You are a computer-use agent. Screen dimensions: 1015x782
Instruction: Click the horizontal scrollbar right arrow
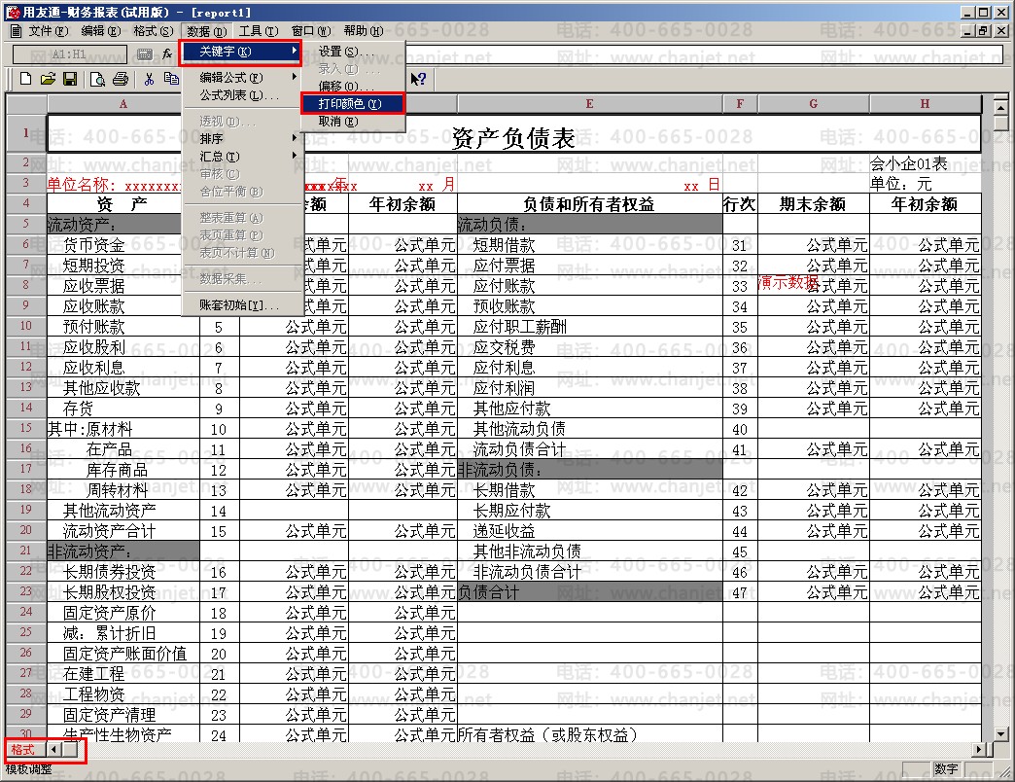[979, 750]
